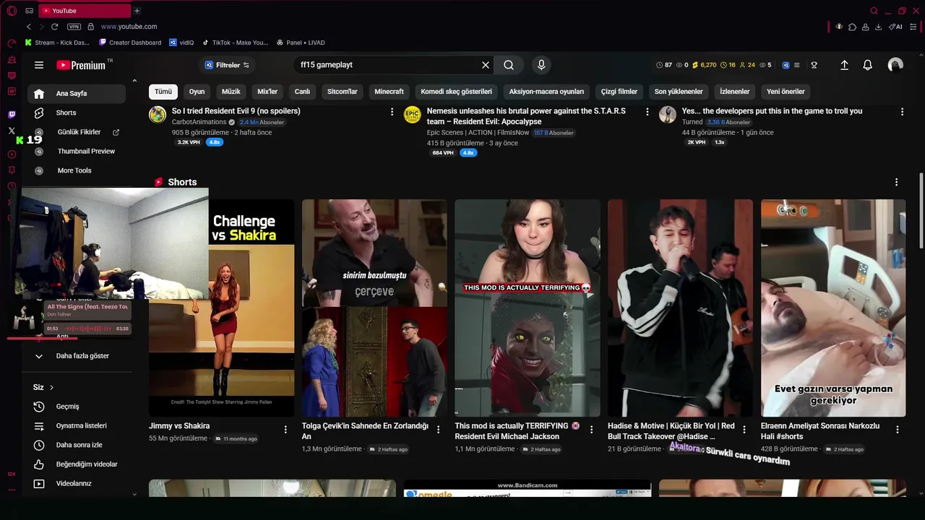Select the Müzik filter chip
The height and width of the screenshot is (520, 925).
pyautogui.click(x=231, y=92)
